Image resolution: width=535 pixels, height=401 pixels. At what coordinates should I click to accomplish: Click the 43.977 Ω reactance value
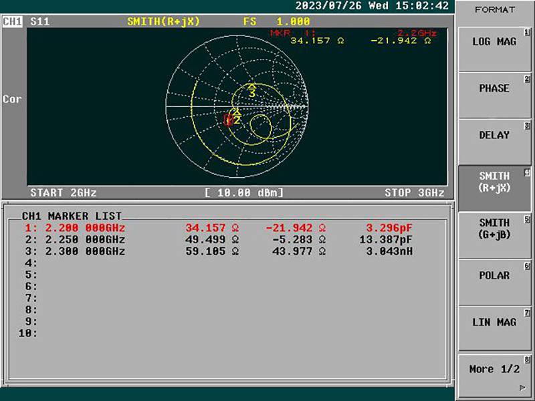coord(299,251)
